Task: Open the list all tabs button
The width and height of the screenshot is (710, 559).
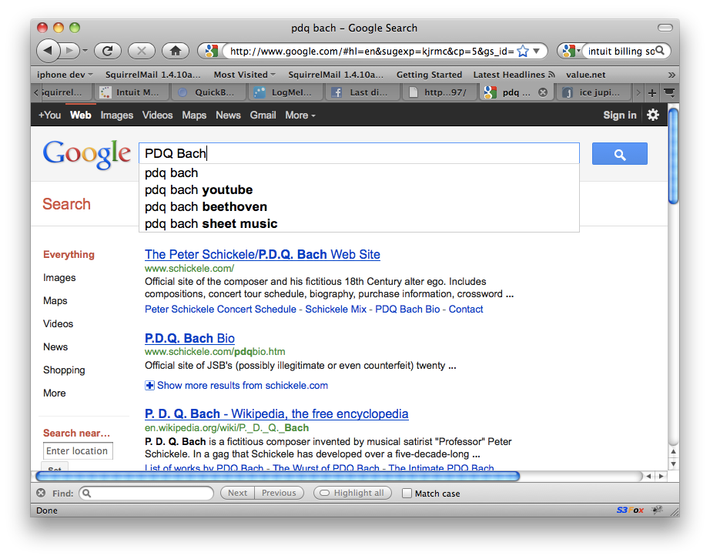Action: click(668, 93)
